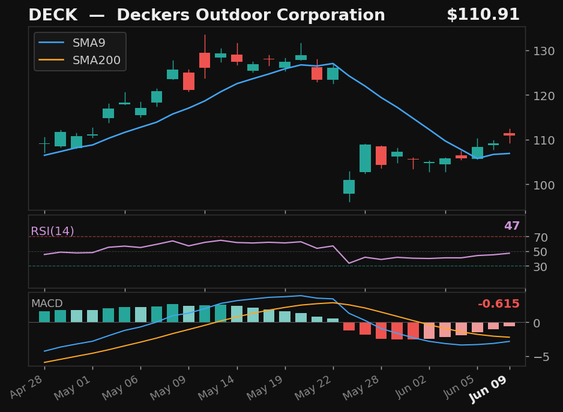Click the May 19 date label

[265, 387]
